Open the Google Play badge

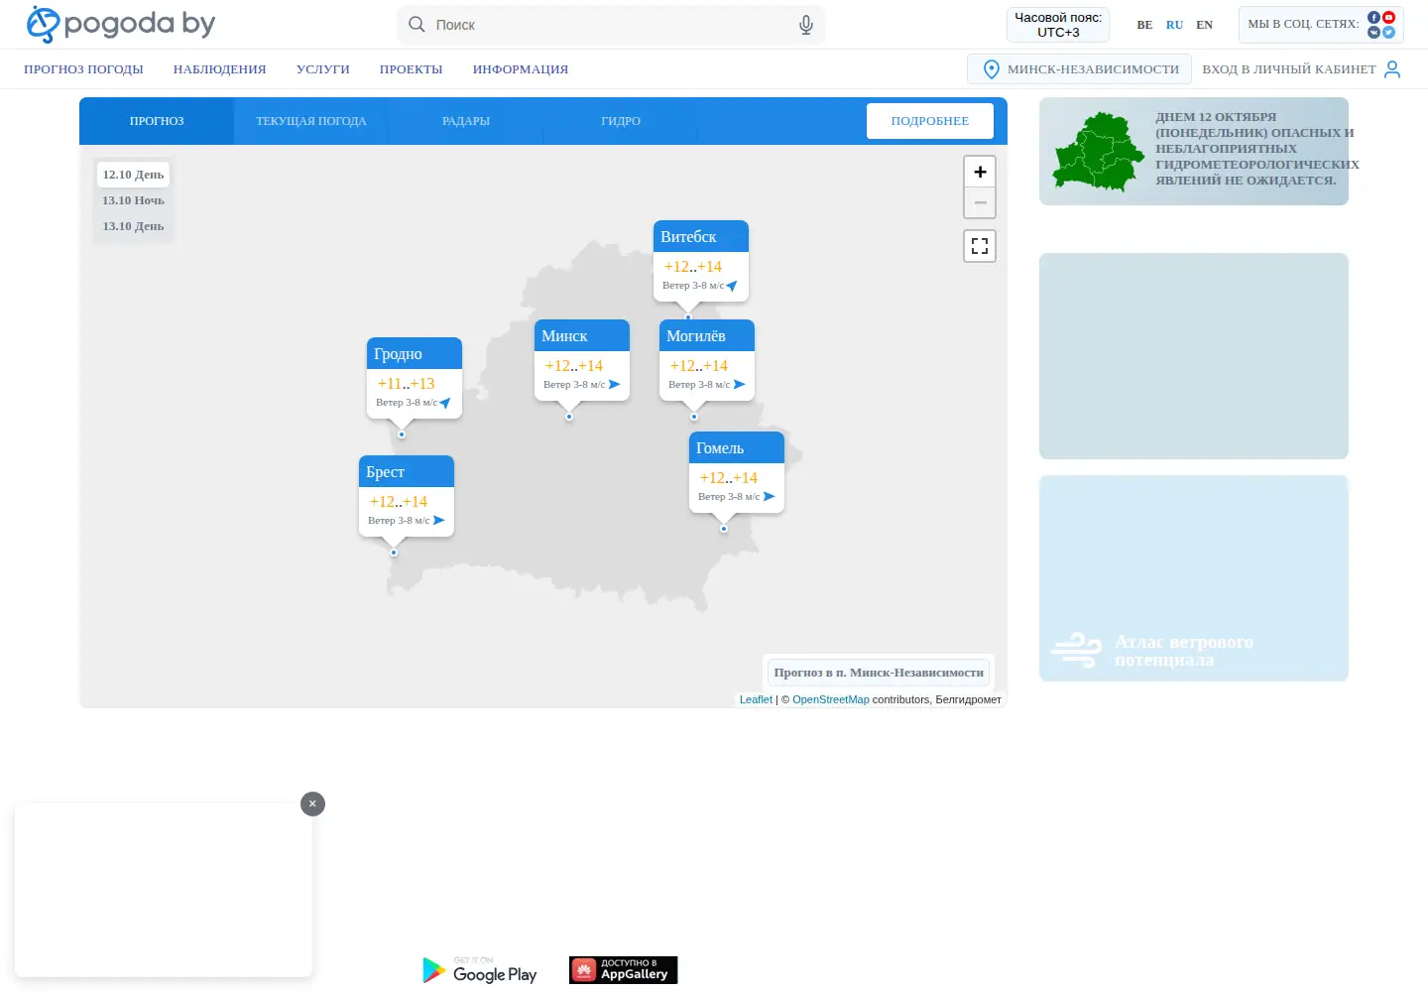pos(480,970)
